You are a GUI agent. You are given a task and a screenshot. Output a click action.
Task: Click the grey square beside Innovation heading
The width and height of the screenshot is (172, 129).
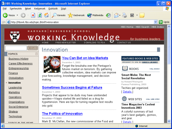tap(158, 49)
